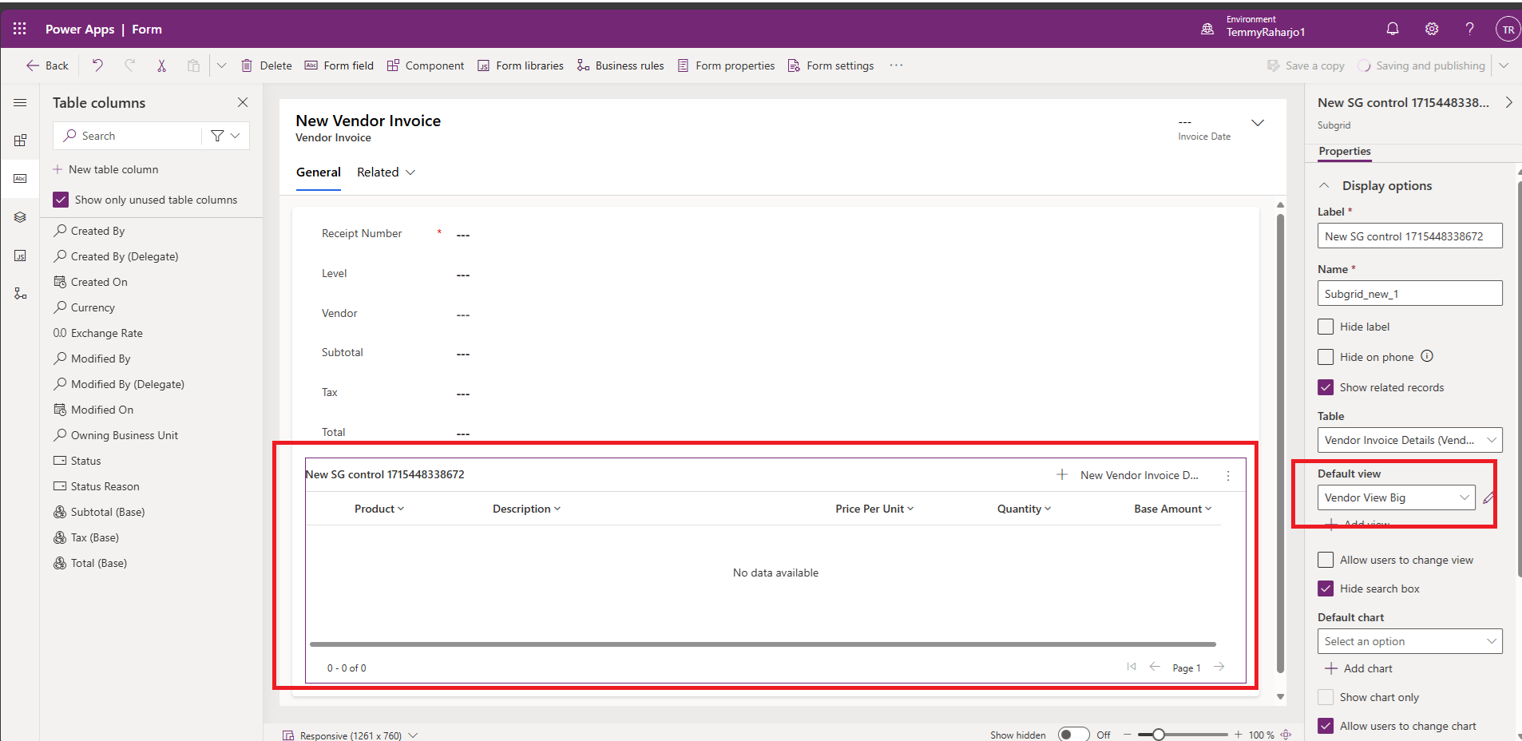Open the Product column header dropdown
The image size is (1522, 741).
[x=379, y=509]
